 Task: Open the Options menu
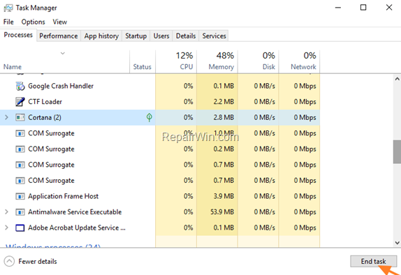tap(33, 22)
